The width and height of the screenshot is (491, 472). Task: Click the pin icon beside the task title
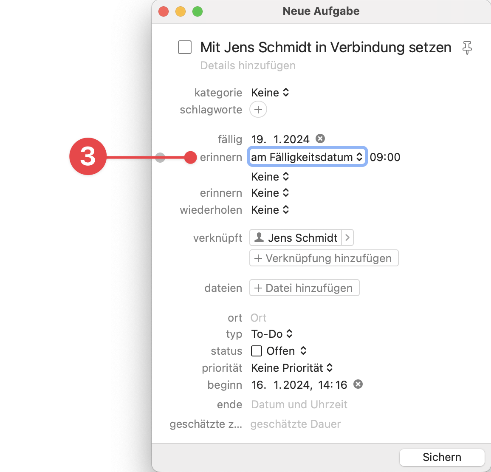[x=467, y=48]
